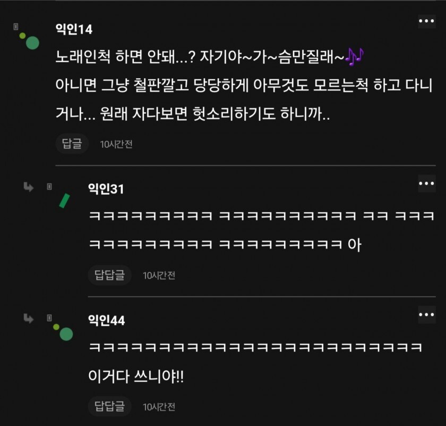Screen dimensions: 446x426
Task: Click the small badge icon above 익인14's avatar
Action: tap(14, 28)
